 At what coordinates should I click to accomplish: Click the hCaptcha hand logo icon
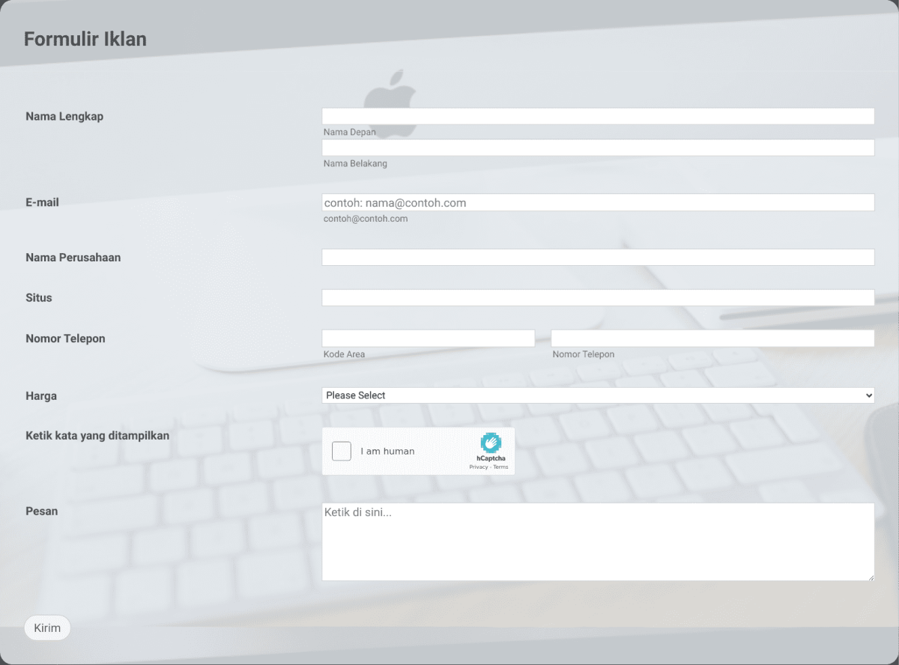pyautogui.click(x=491, y=443)
